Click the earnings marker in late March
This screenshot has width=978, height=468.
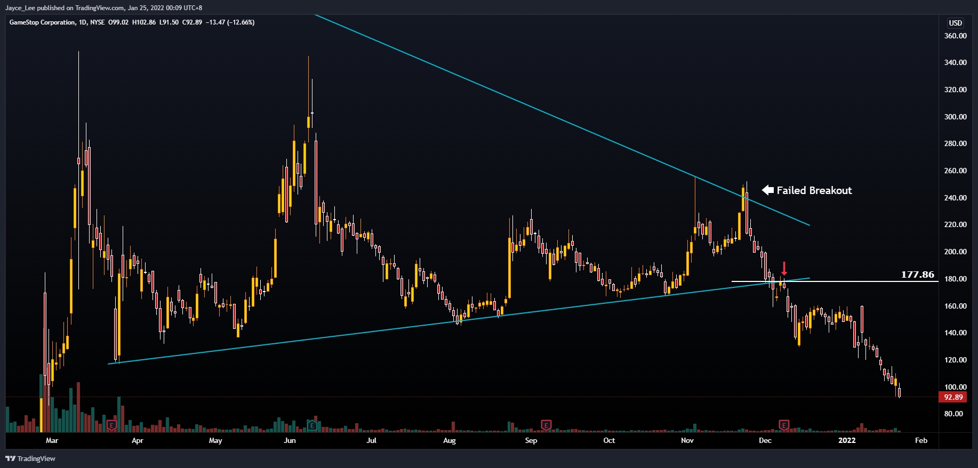click(111, 425)
